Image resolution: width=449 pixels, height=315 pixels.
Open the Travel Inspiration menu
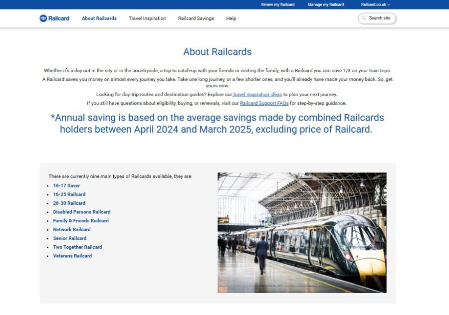[147, 18]
